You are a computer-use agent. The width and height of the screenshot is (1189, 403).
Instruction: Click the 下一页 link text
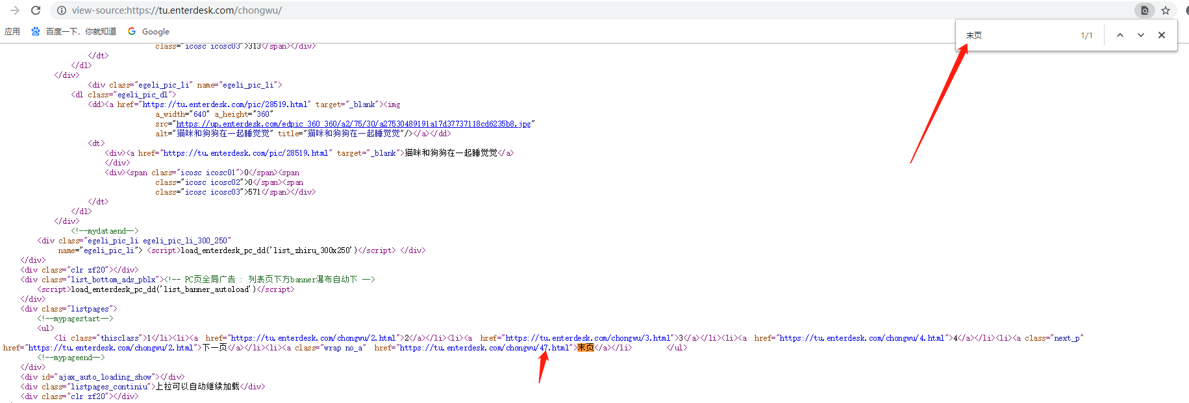click(214, 348)
